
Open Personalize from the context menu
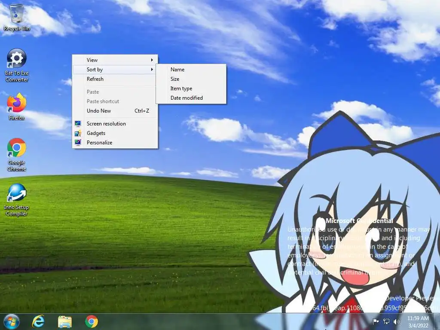115,143
